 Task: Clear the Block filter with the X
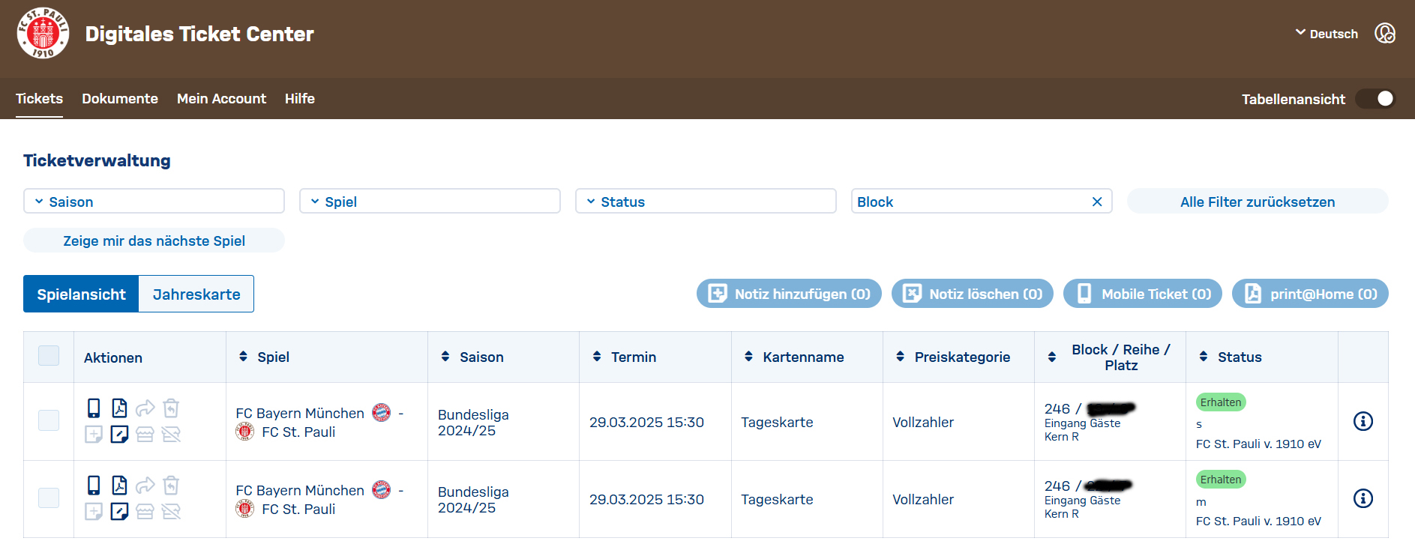click(1097, 202)
